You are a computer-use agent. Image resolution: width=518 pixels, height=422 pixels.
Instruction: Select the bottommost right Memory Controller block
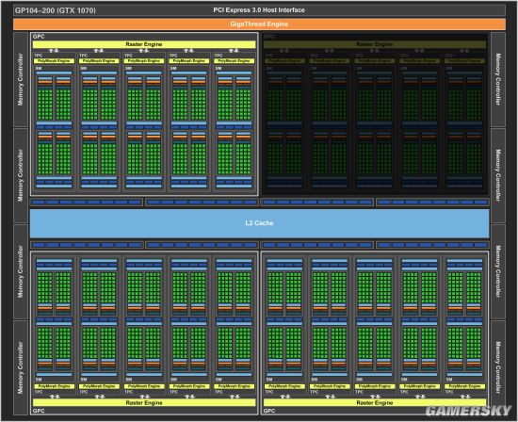pos(498,367)
